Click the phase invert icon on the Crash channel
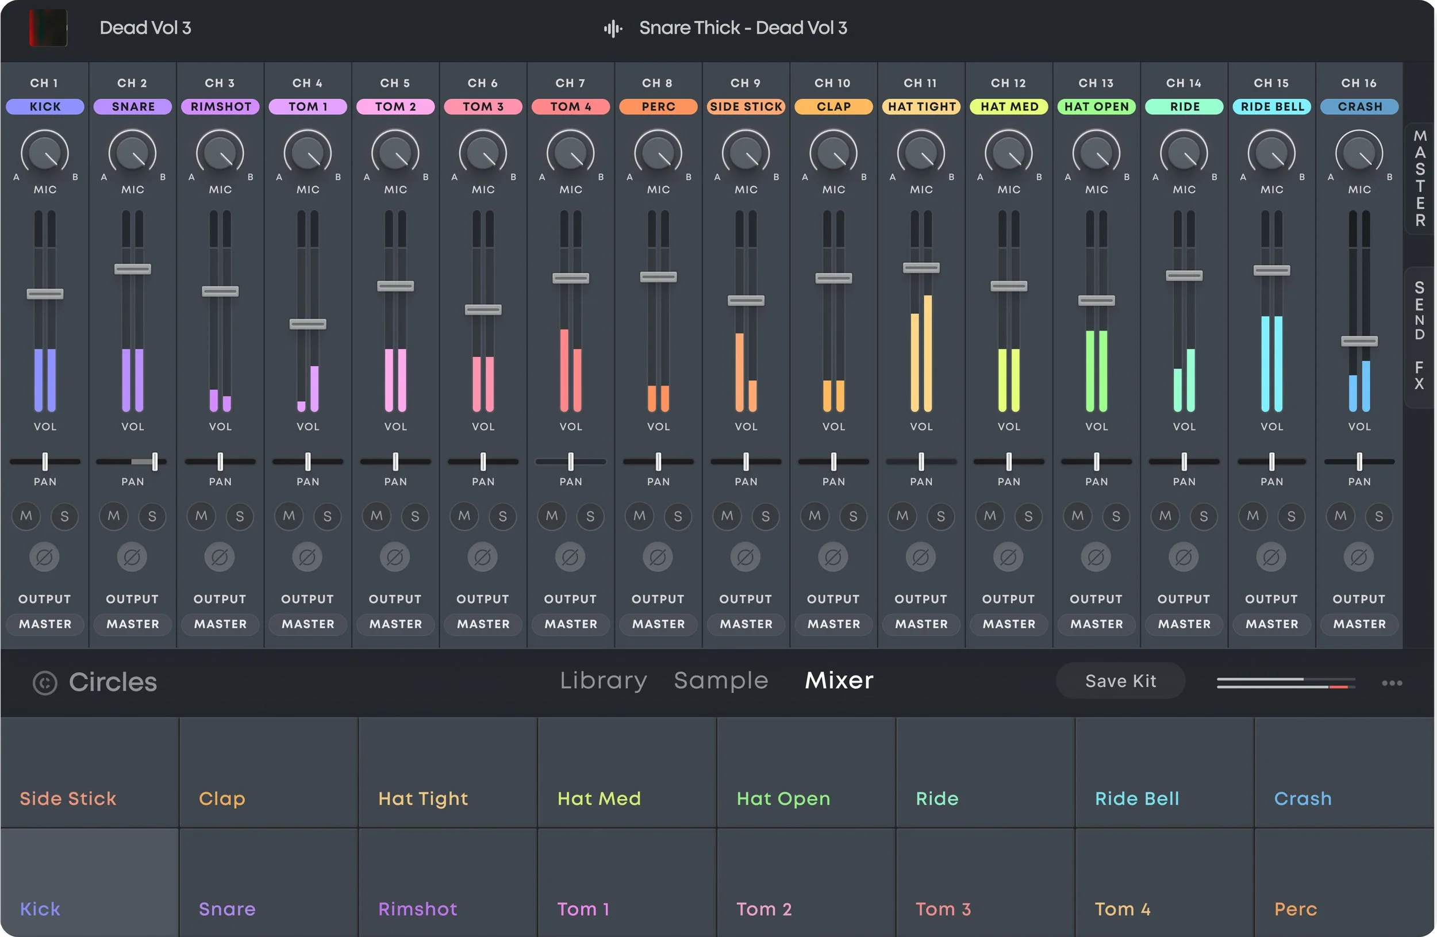1437x937 pixels. tap(1359, 557)
